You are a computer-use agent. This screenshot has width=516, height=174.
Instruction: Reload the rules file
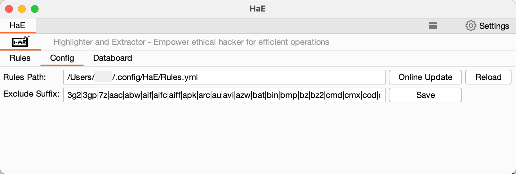pos(488,77)
